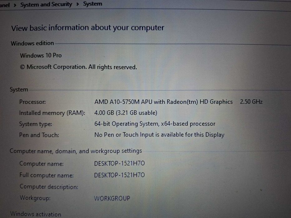Screen dimensions: 291x218
Task: Click the Microsoft Corporation copyright line
Action: click(x=78, y=67)
